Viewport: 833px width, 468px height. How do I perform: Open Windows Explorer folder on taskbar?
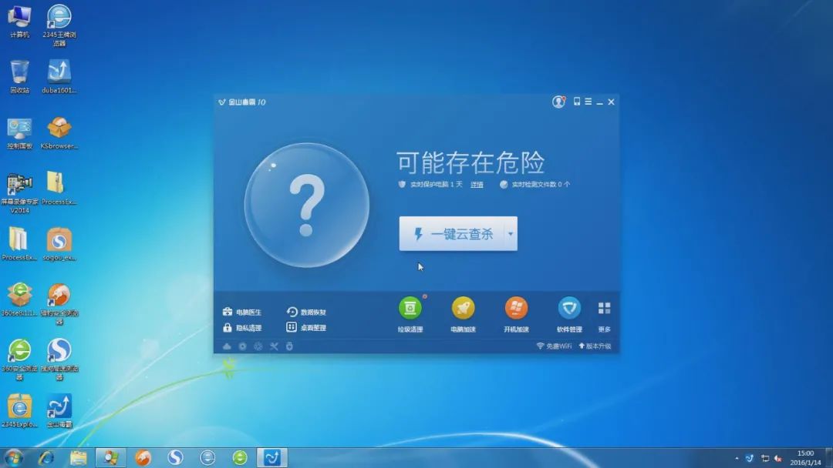click(x=78, y=457)
